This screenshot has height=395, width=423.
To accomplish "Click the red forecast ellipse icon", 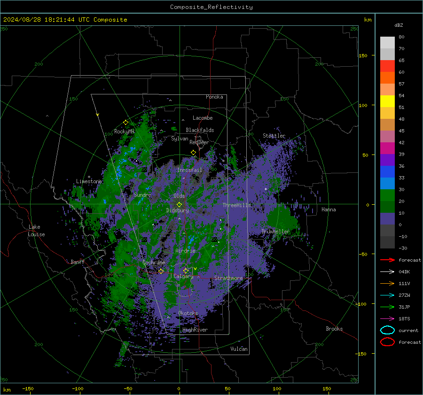I will click(x=387, y=342).
